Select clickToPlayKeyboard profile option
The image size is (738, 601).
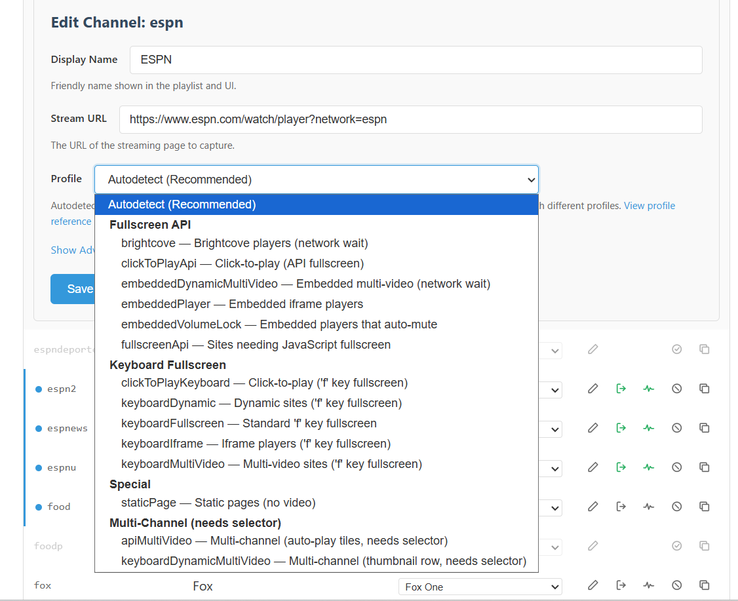coord(317,383)
